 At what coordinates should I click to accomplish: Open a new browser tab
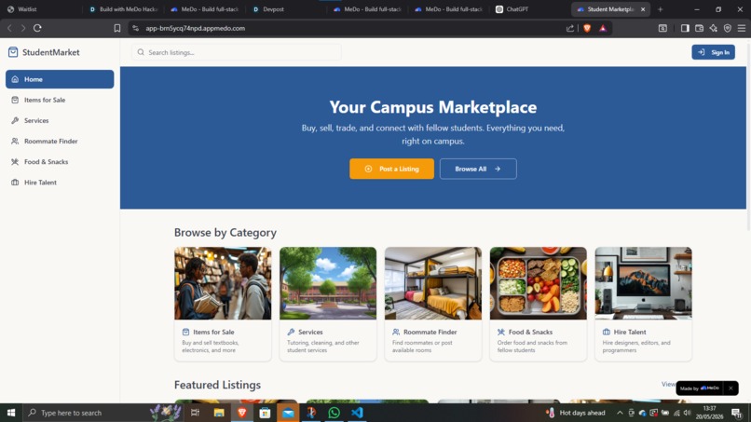pos(660,9)
